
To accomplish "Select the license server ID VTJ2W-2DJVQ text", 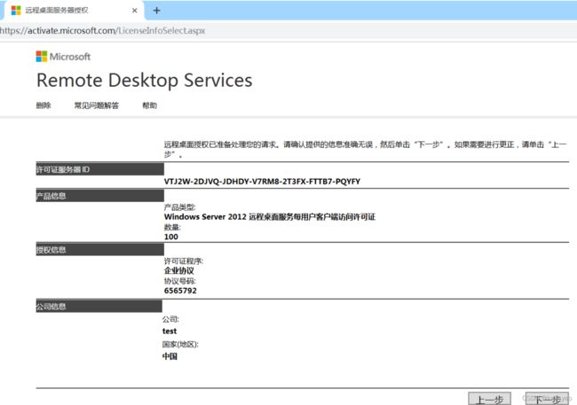I will [262, 181].
